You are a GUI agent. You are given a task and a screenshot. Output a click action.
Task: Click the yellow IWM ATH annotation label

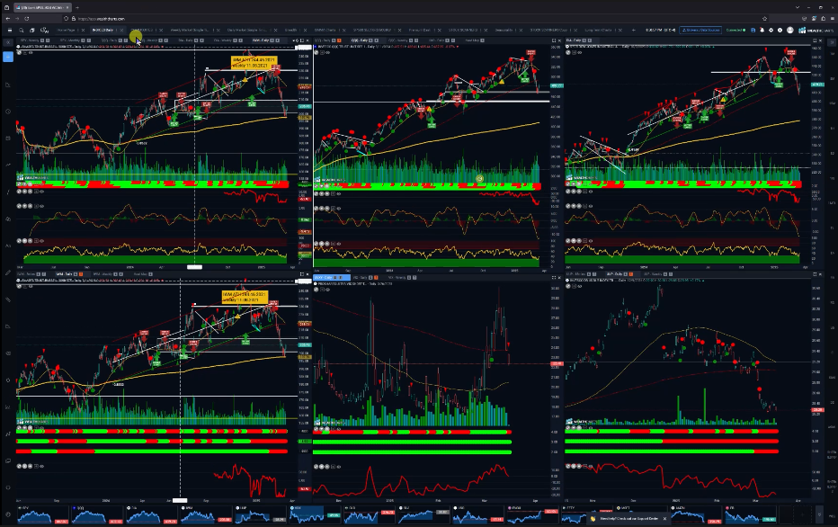(x=254, y=63)
